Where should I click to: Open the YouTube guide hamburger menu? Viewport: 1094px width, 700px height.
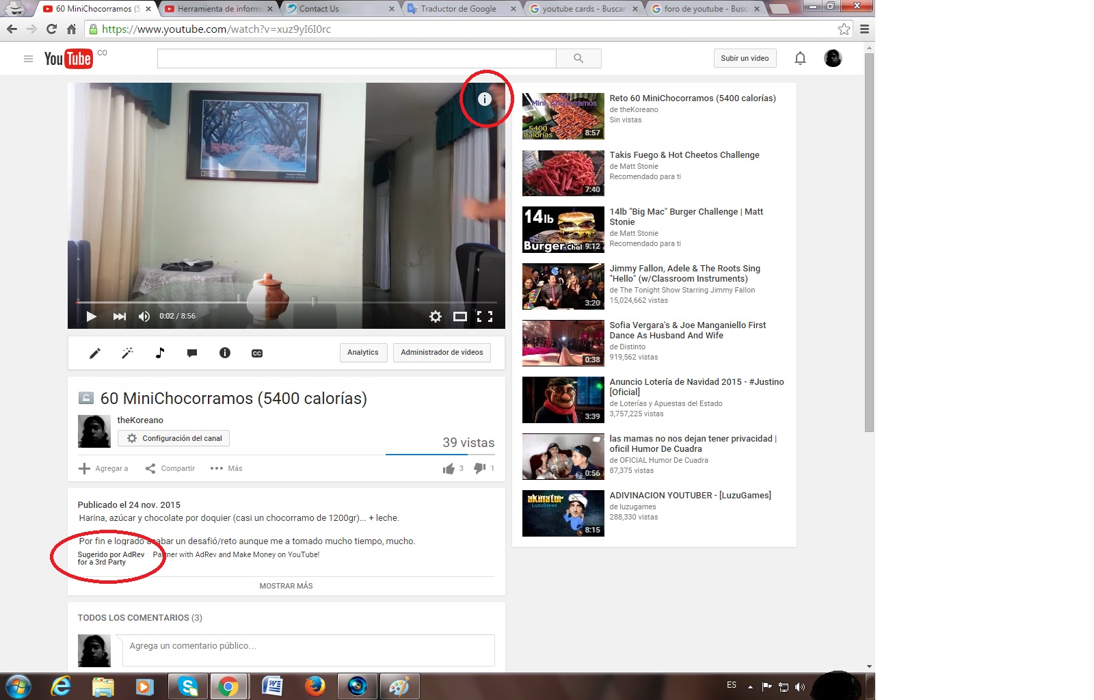click(x=28, y=59)
